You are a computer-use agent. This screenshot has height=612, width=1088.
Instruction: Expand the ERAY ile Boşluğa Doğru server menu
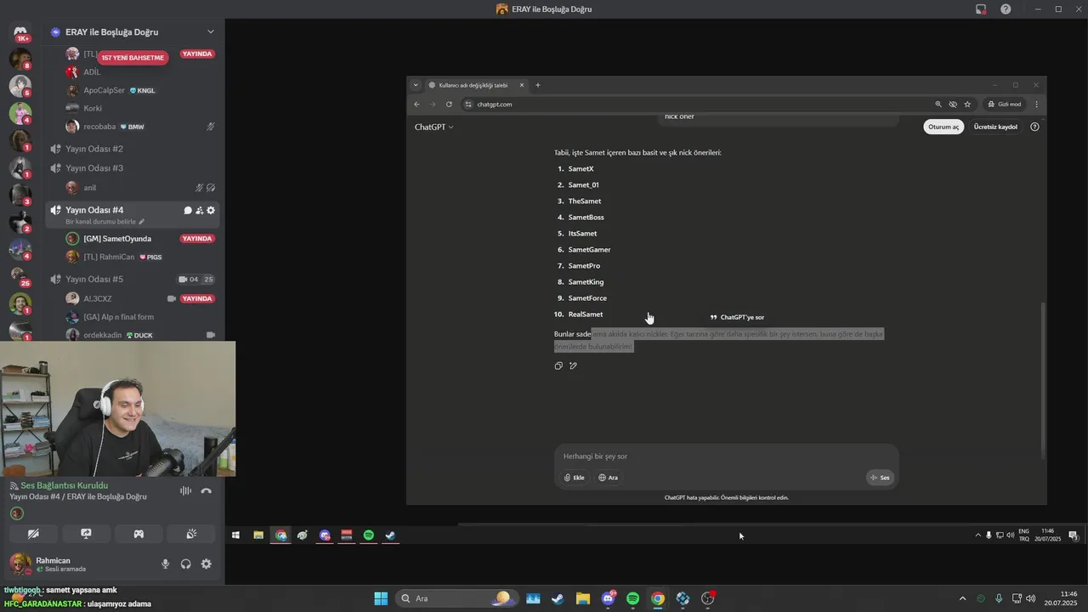pyautogui.click(x=211, y=32)
